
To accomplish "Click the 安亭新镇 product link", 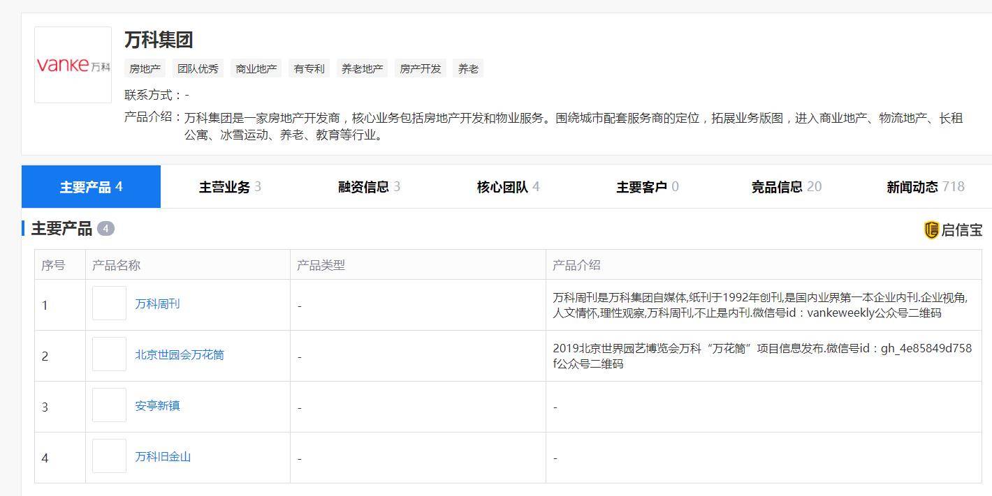I will coord(157,406).
